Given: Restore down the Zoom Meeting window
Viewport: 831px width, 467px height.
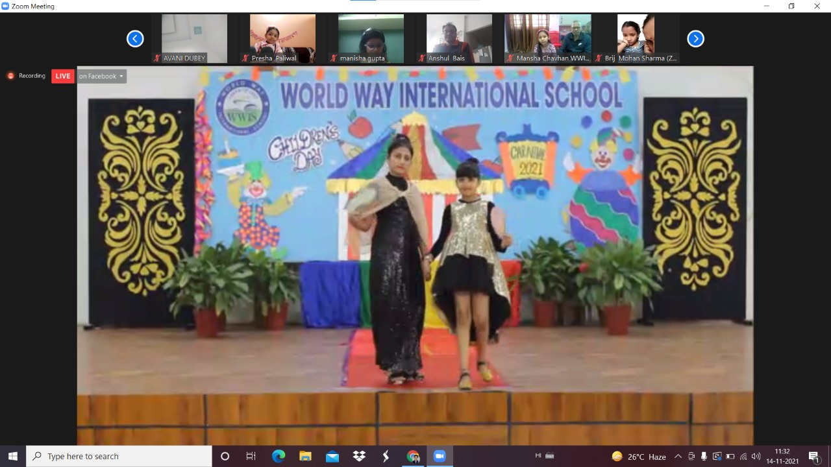Looking at the screenshot, I should tap(791, 6).
